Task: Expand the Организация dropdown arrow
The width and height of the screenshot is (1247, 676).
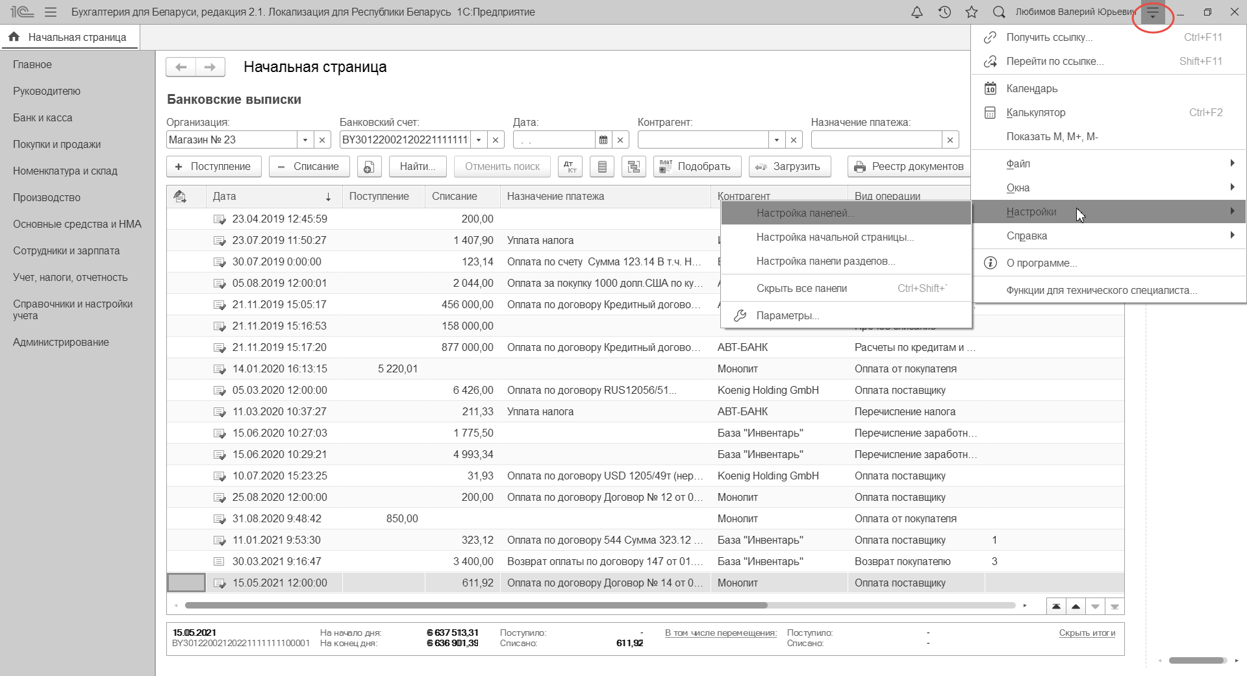Action: [305, 140]
